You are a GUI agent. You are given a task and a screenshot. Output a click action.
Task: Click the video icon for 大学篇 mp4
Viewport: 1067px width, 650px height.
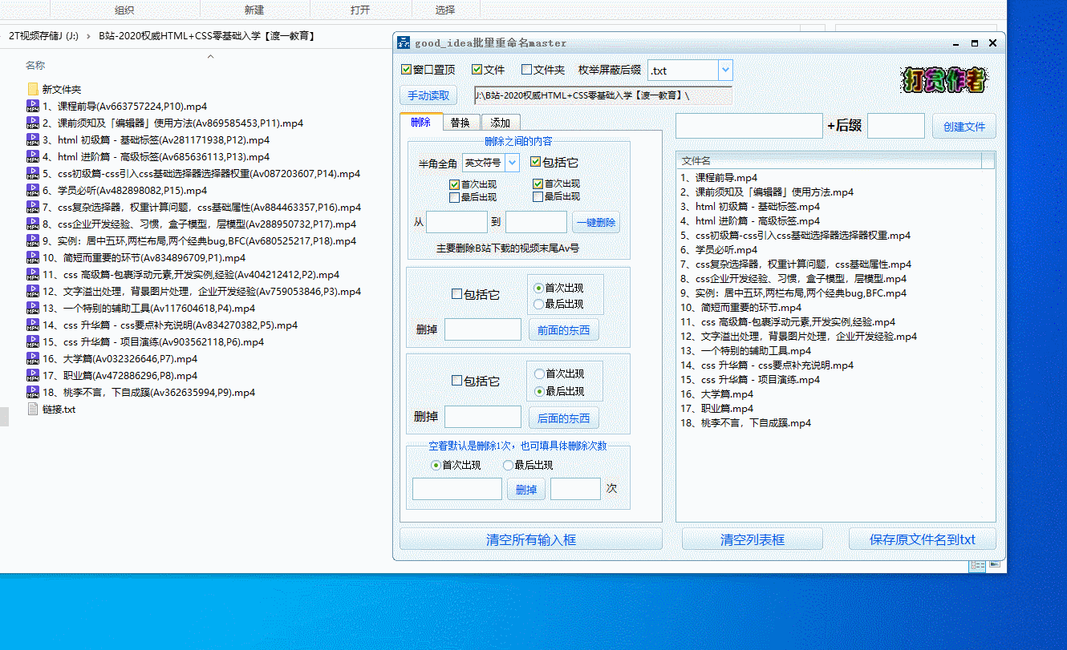33,358
